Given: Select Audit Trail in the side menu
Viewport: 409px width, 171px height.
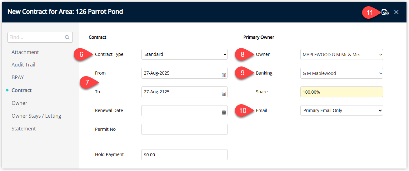Looking at the screenshot, I should (23, 65).
